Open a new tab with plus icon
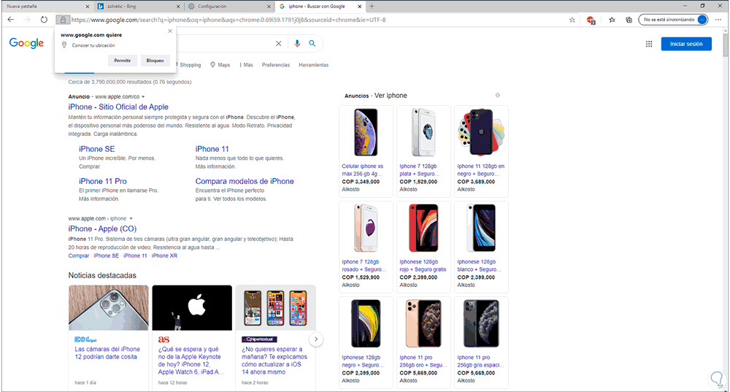730x392 pixels. pos(372,6)
